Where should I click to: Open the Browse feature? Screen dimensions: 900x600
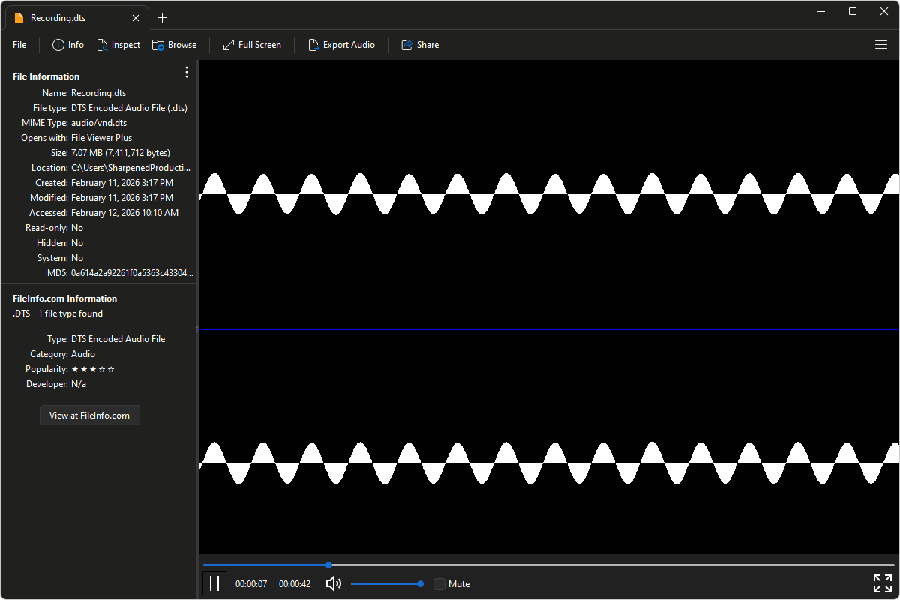[x=174, y=45]
